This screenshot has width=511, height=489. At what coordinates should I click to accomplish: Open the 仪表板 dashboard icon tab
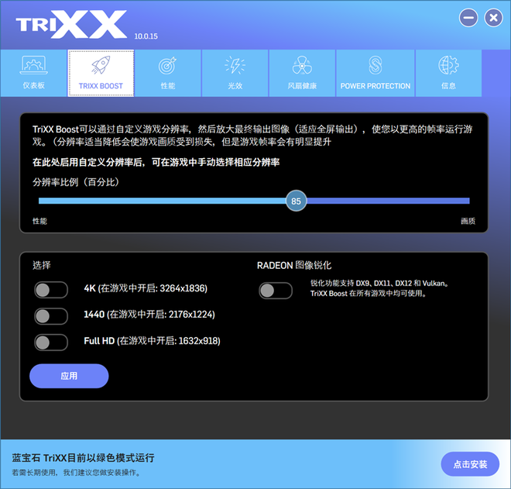pos(33,67)
